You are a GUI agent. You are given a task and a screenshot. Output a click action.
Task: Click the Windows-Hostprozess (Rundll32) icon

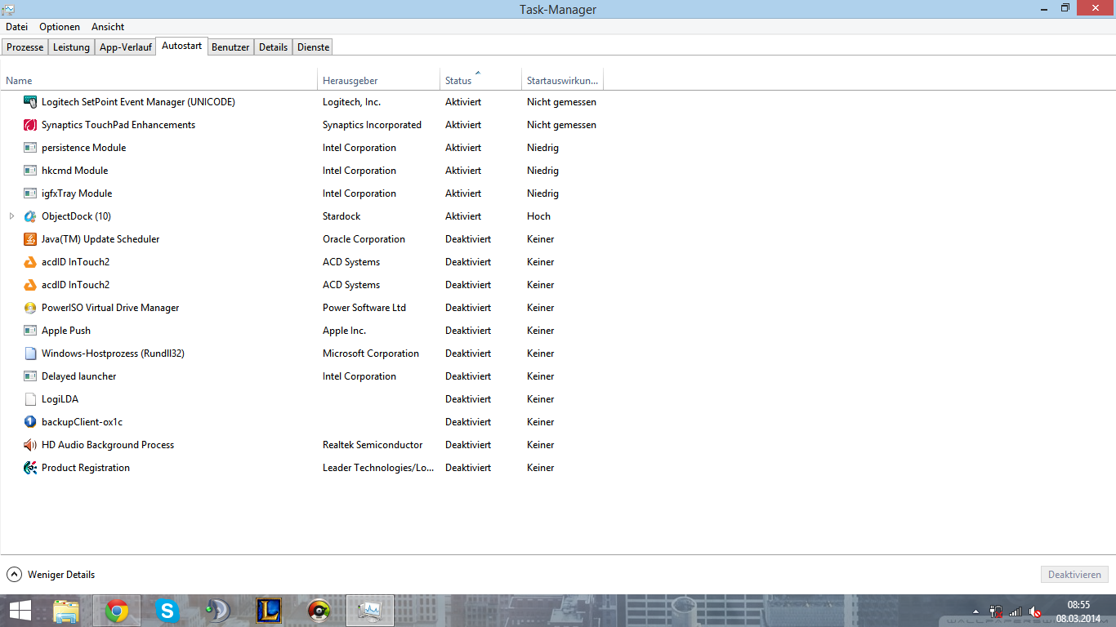click(x=30, y=354)
